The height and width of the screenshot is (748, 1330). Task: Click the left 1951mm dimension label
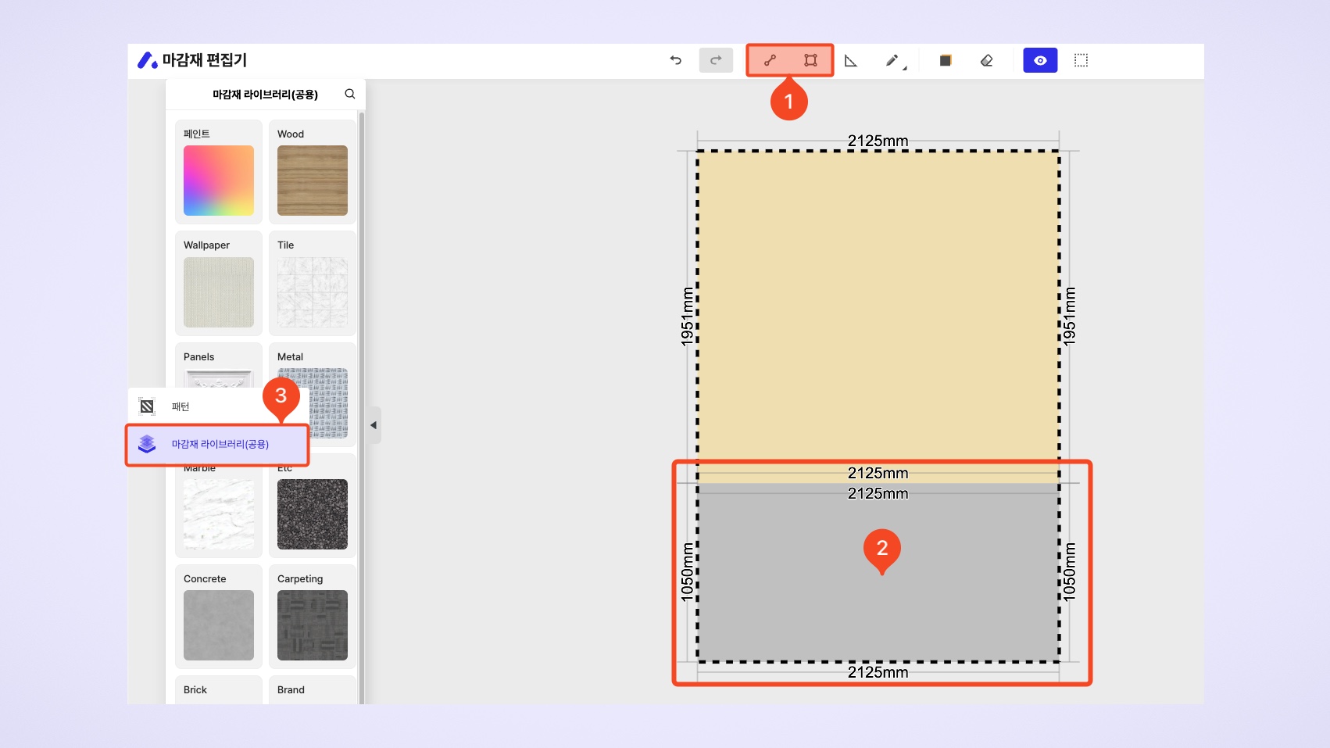click(x=687, y=317)
